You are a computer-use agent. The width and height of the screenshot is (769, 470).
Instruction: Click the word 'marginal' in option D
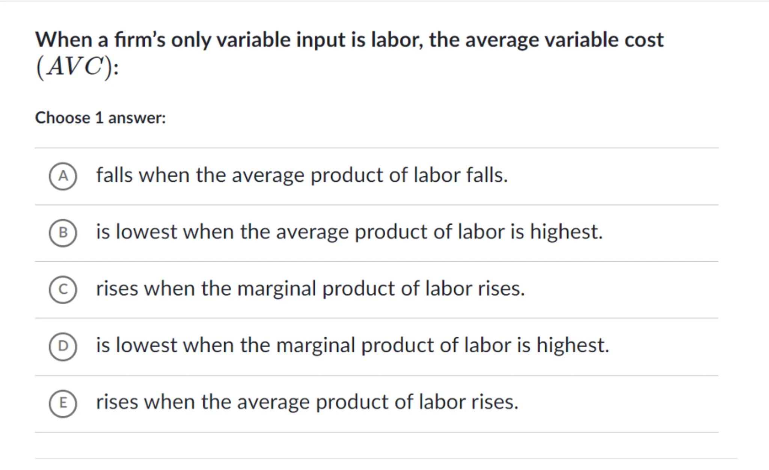pos(315,346)
